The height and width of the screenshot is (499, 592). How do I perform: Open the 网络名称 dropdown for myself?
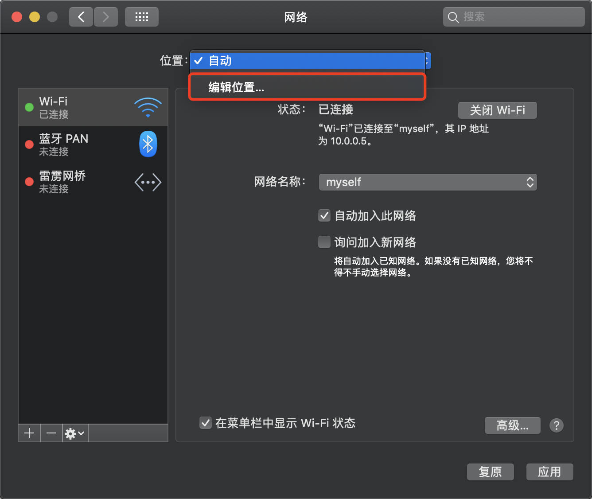tap(427, 182)
